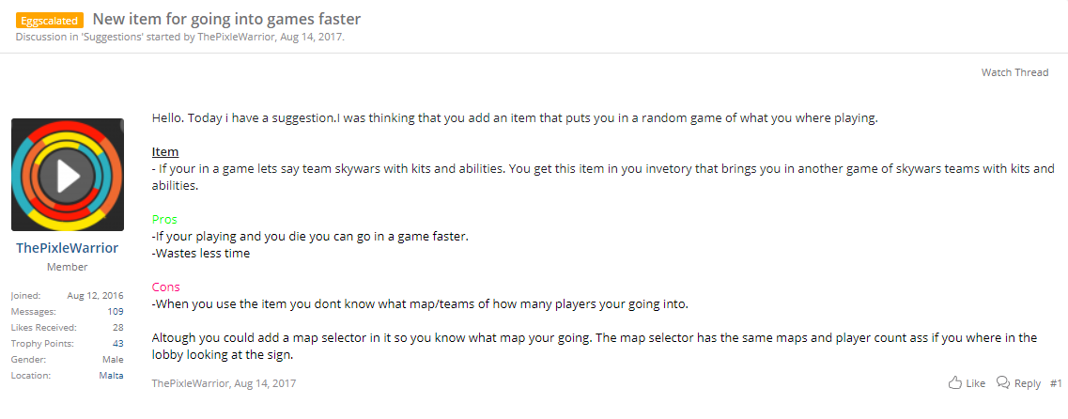This screenshot has height=419, width=1068.
Task: Click ThePixleWarrior name in post footer
Action: pyautogui.click(x=190, y=383)
